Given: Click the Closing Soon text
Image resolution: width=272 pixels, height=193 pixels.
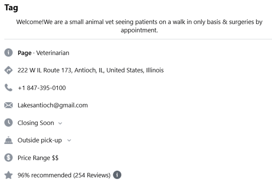Looking at the screenshot, I should click(x=36, y=123).
